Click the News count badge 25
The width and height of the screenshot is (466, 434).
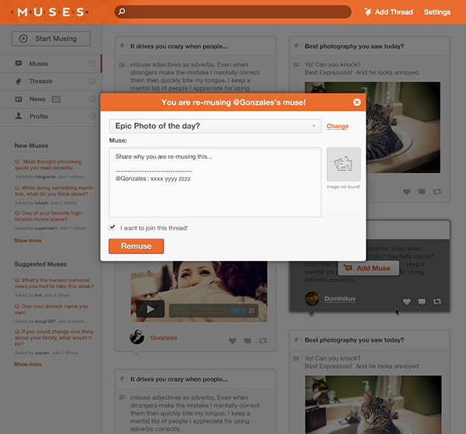(56, 99)
